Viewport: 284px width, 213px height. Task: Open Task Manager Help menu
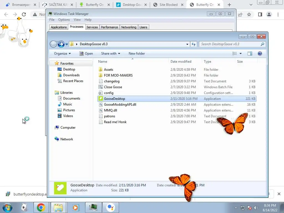click(x=88, y=20)
